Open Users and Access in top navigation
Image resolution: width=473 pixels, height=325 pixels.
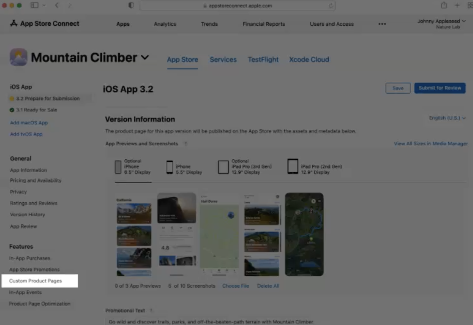click(332, 24)
